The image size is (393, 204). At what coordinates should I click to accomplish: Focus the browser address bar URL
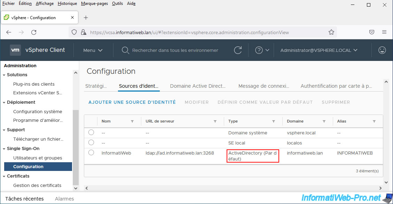[x=189, y=32]
